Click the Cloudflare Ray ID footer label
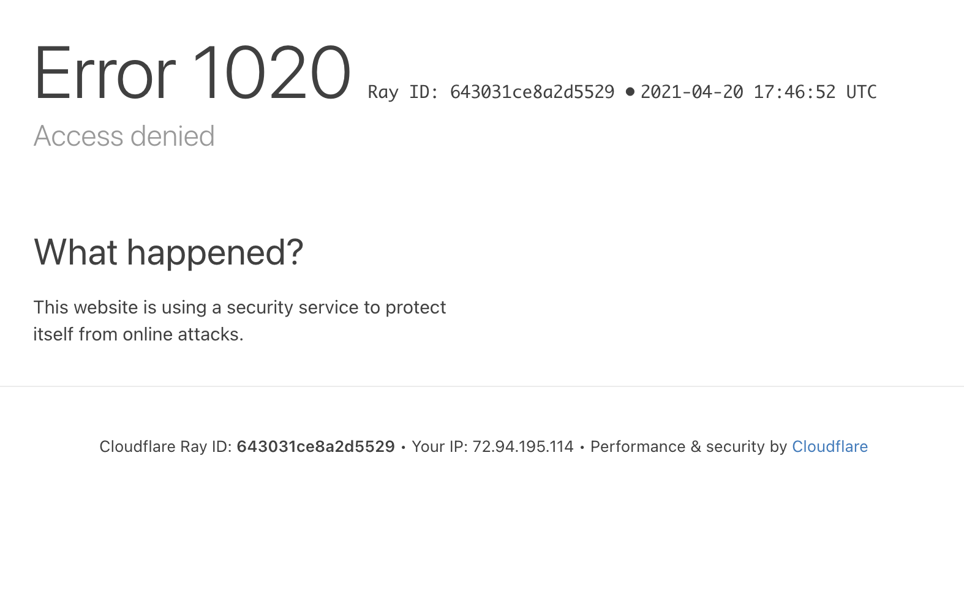Screen dimensions: 964x616 tap(165, 446)
